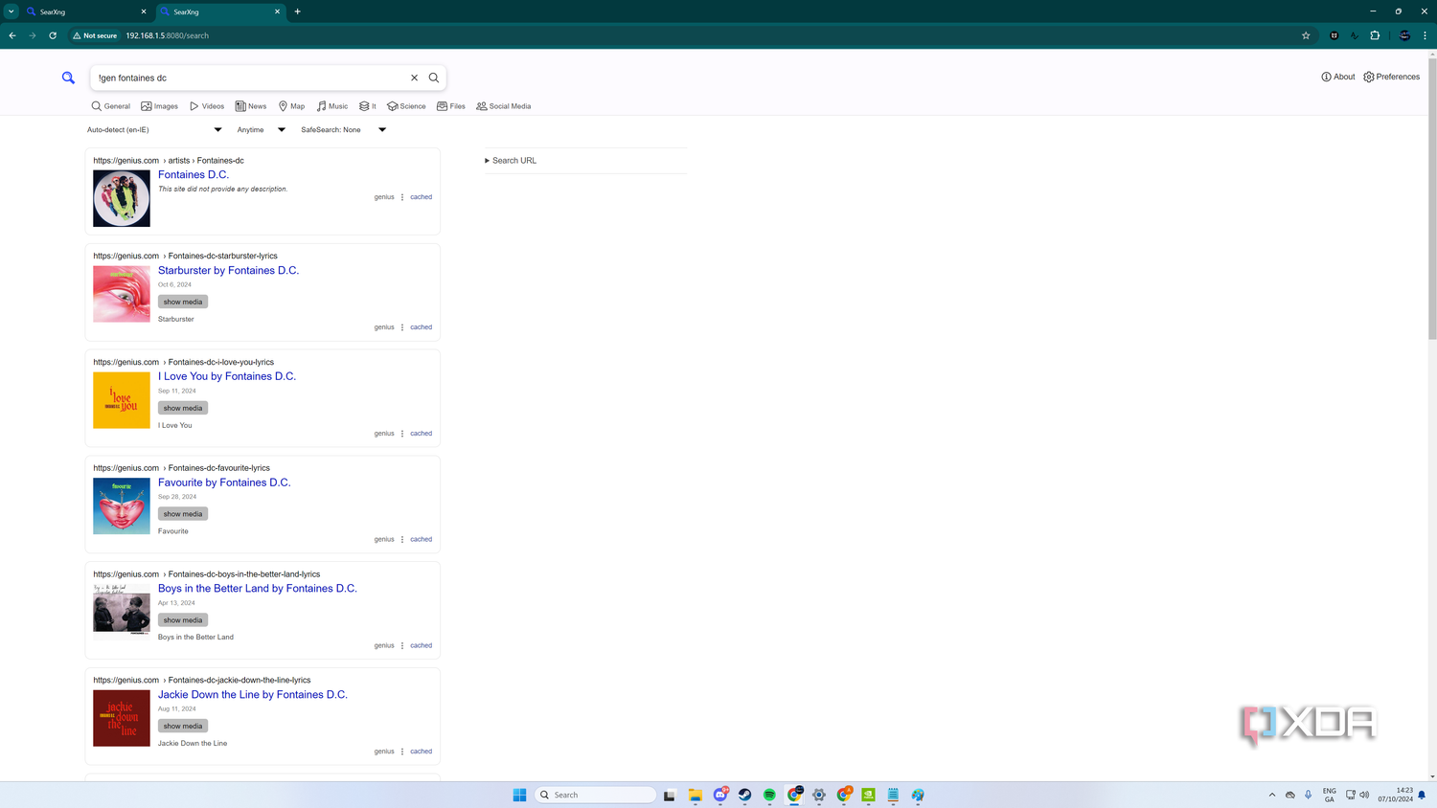
Task: Reload the page
Action: [x=53, y=35]
